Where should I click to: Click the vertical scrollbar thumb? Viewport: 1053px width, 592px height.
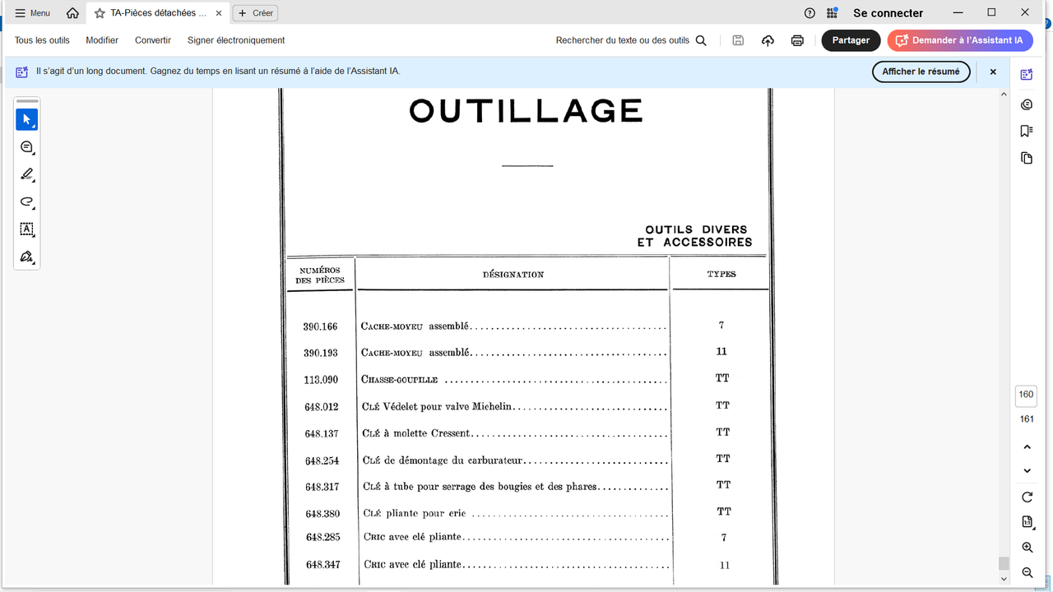1003,563
